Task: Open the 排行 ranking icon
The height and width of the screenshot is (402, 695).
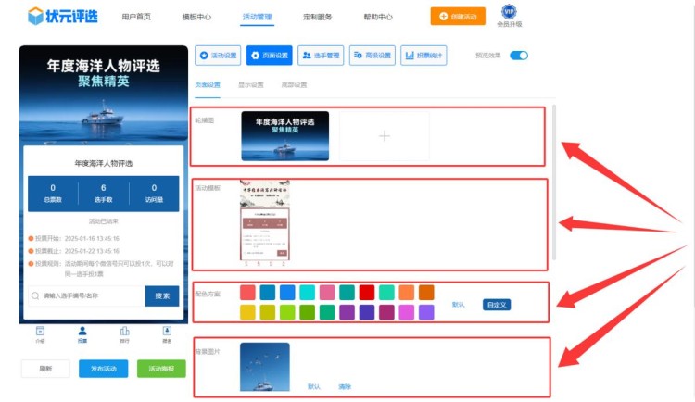Action: [x=125, y=331]
